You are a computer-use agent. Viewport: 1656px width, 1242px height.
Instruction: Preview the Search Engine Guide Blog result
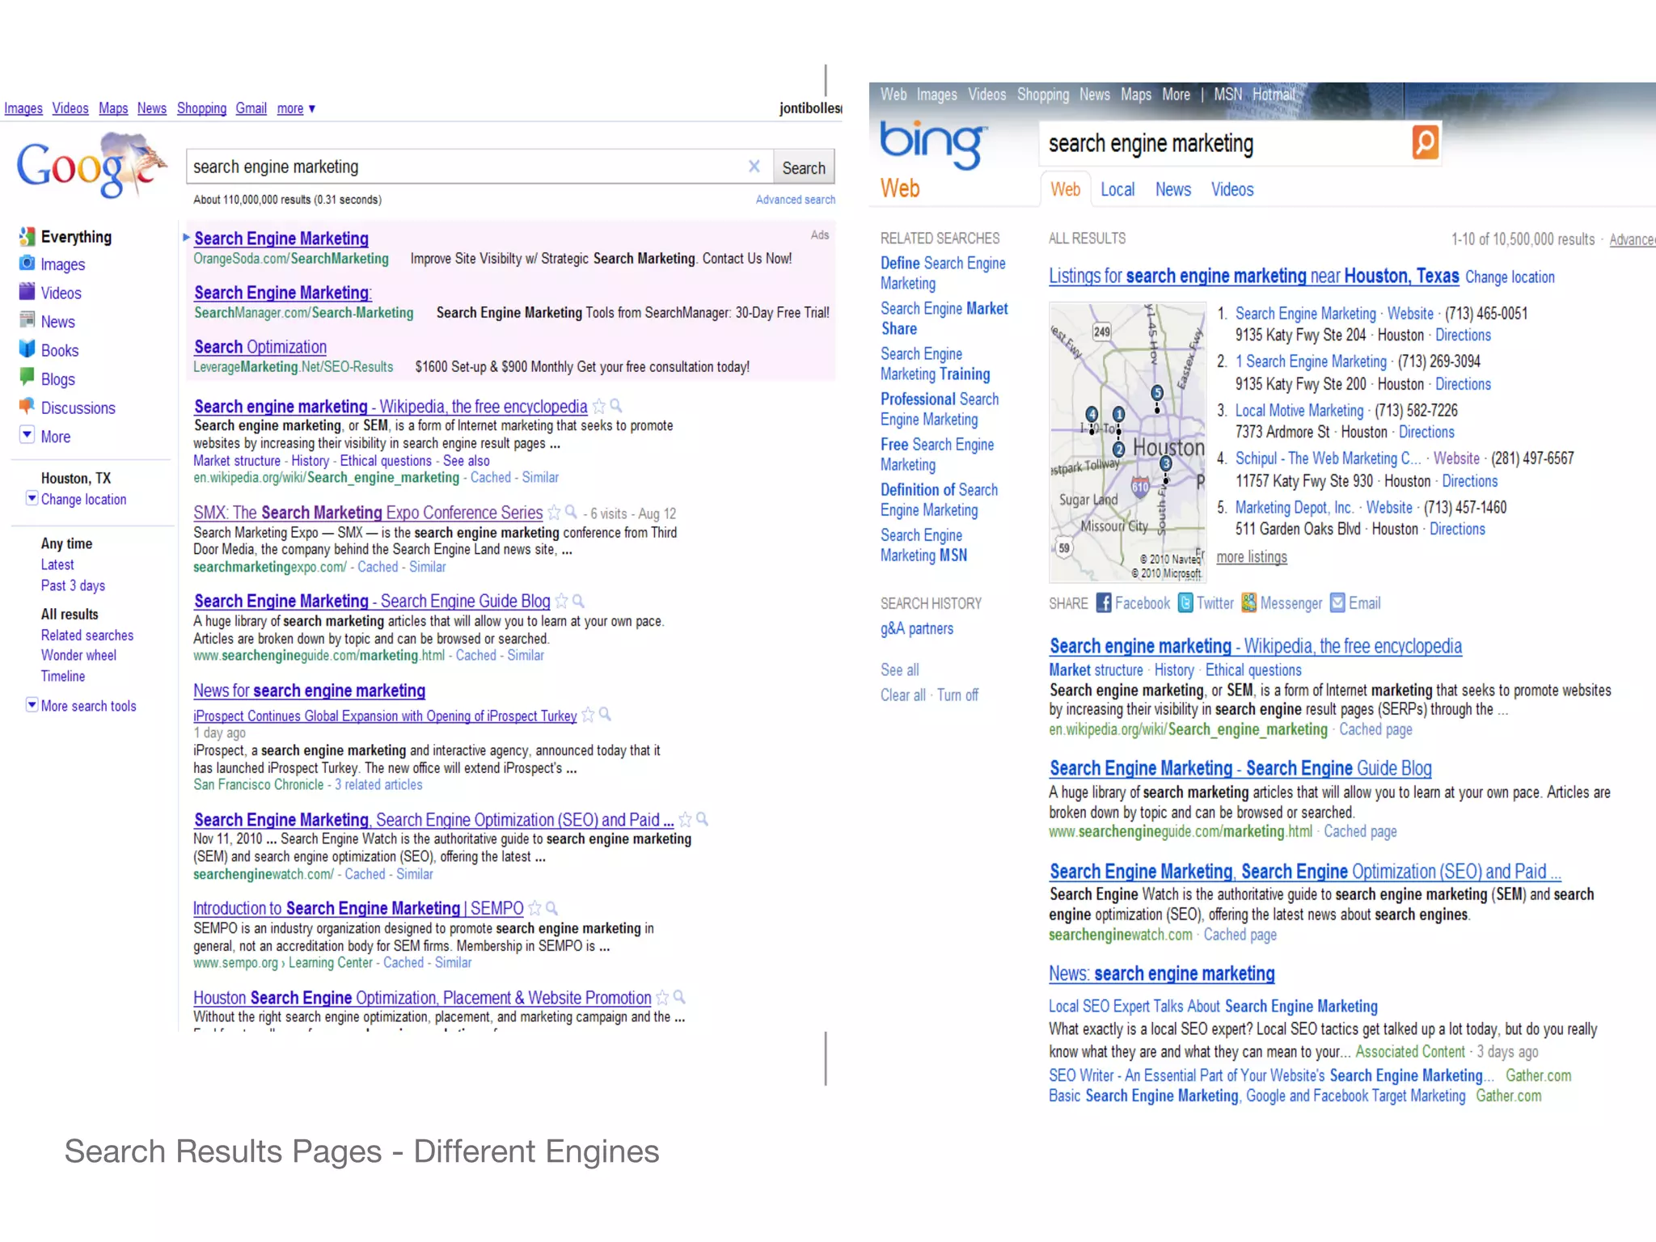(579, 601)
